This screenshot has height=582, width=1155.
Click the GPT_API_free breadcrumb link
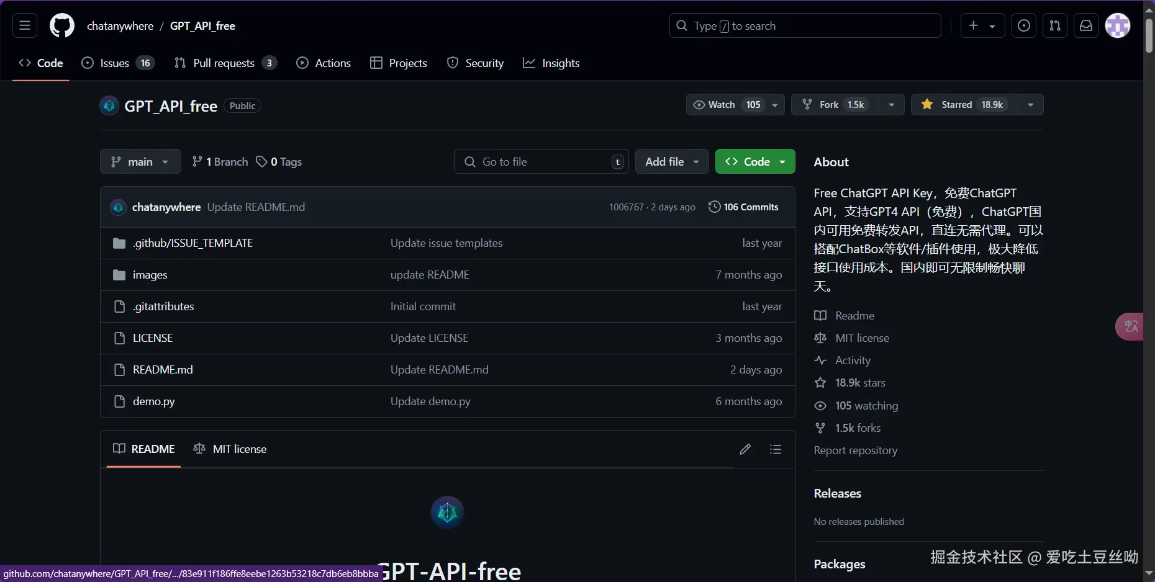tap(202, 26)
